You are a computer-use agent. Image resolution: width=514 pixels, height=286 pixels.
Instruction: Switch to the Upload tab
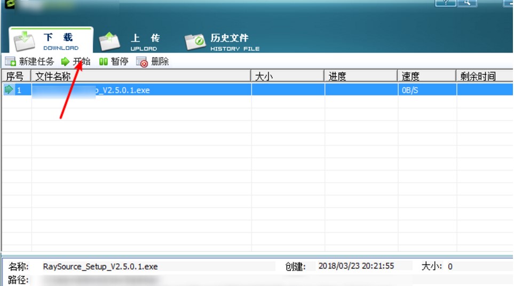130,42
